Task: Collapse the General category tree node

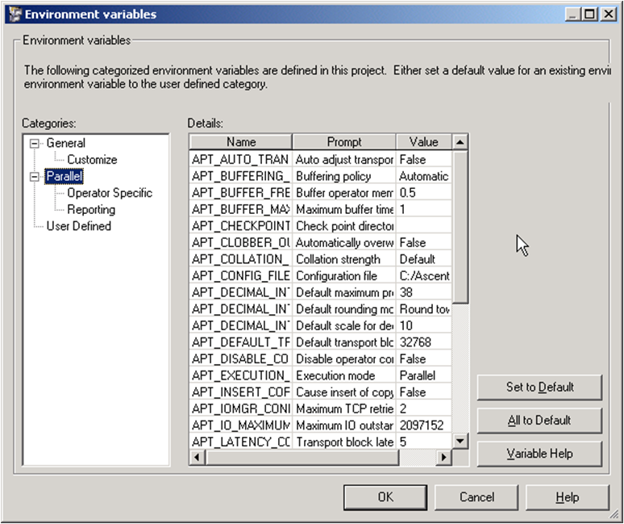Action: click(35, 143)
